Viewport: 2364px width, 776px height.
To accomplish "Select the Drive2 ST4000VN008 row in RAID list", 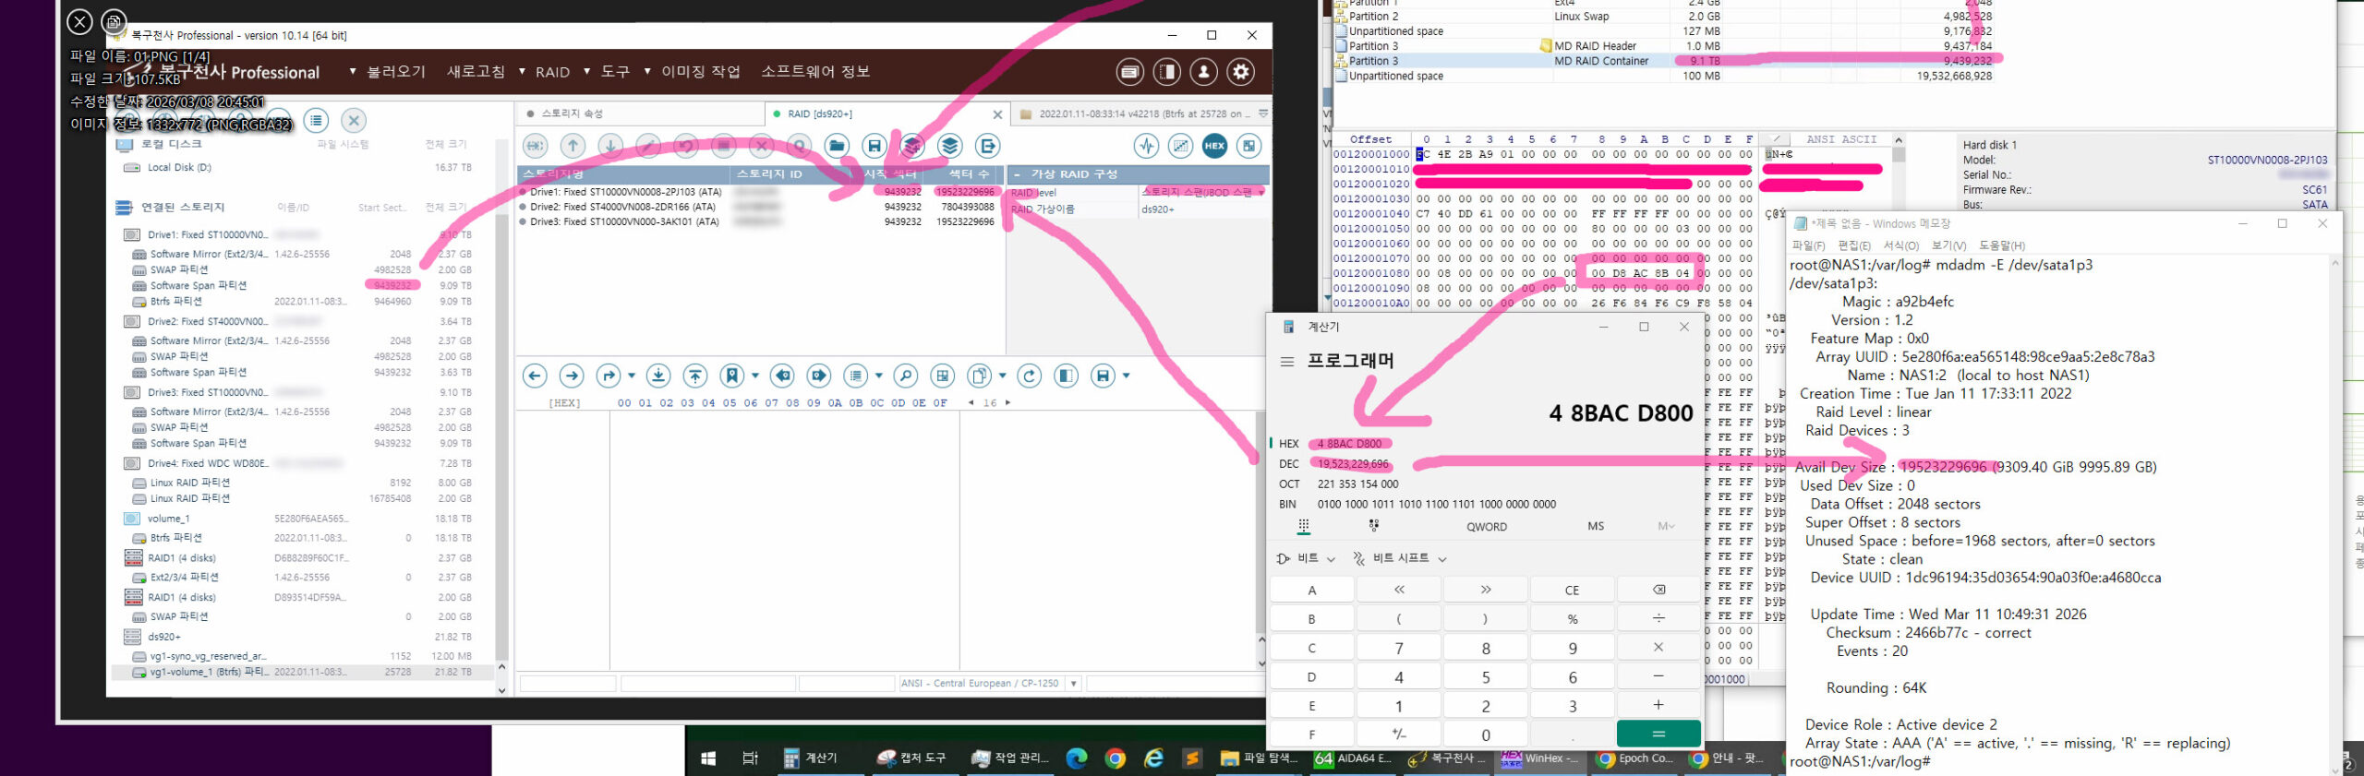I will pos(761,207).
